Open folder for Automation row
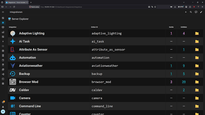205x115 pixels. (197, 57)
